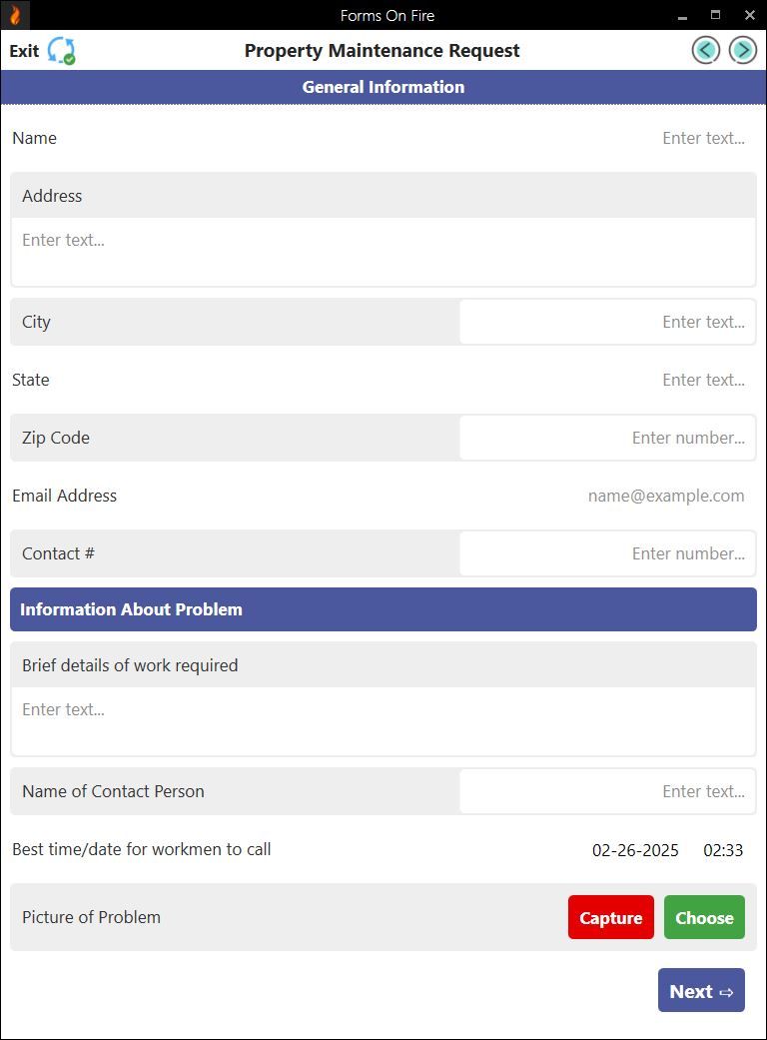Select the Choose button for Picture of Problem

pyautogui.click(x=704, y=917)
